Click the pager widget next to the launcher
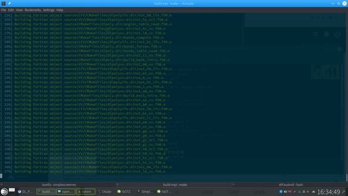The height and width of the screenshot is (196, 348). [12, 192]
